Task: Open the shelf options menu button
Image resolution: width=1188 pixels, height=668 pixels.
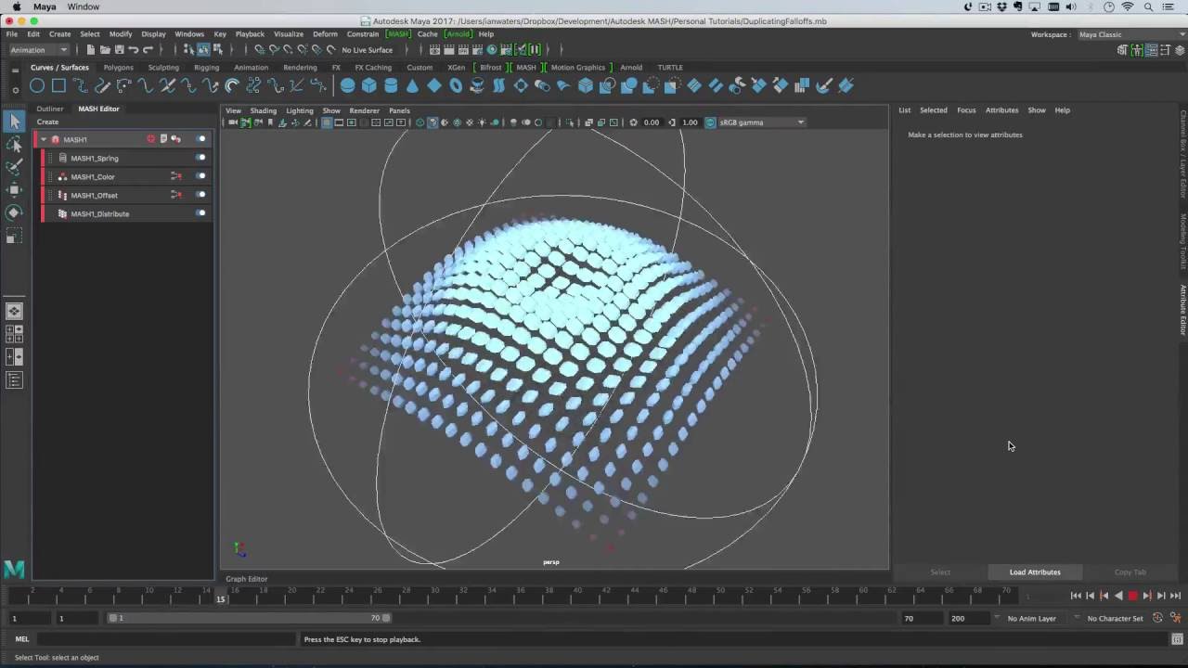Action: coord(15,89)
